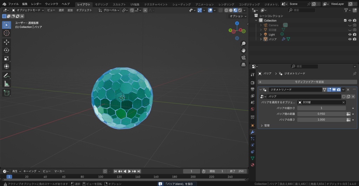
Task: Open the View Layer properties tab
Action: pyautogui.click(x=252, y=96)
